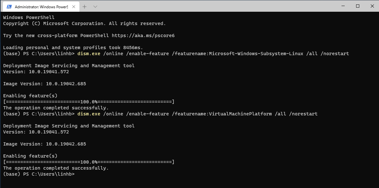Image resolution: width=379 pixels, height=188 pixels.
Task: Open the new-tab profile dropdown
Action: pos(95,7)
